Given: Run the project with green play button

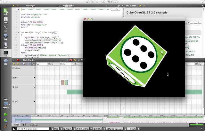Looking at the screenshot, I should [x=6, y=114].
